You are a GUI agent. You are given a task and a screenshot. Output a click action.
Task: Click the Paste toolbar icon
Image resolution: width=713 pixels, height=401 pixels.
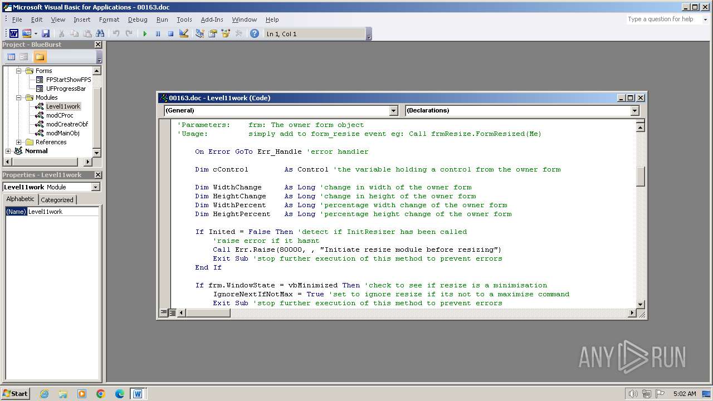pyautogui.click(x=87, y=34)
